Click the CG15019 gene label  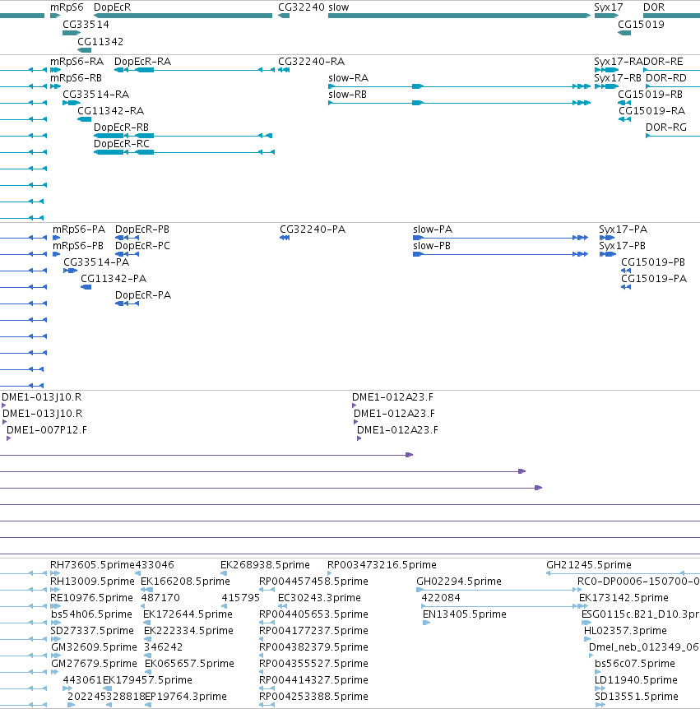642,25
